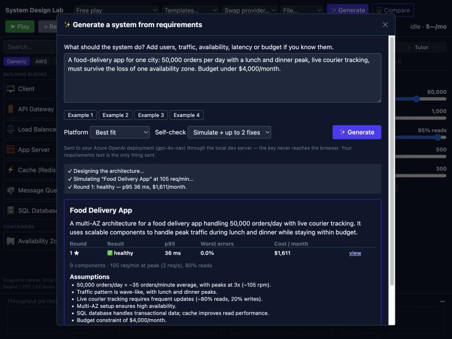Click the round 1 star cell
Screen dimensions: 452x339
click(75, 253)
